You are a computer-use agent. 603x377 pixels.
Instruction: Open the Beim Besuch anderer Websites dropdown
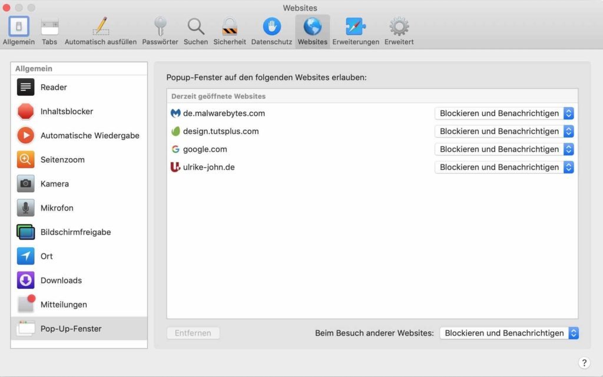508,333
